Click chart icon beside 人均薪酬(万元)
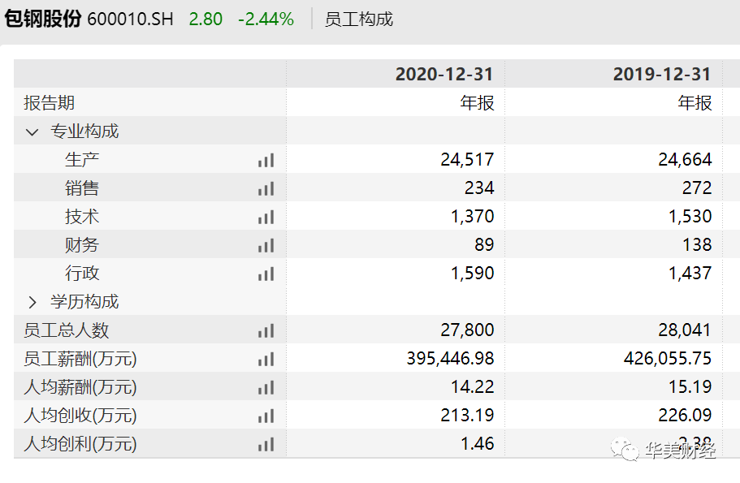Image resolution: width=740 pixels, height=483 pixels. pyautogui.click(x=266, y=387)
